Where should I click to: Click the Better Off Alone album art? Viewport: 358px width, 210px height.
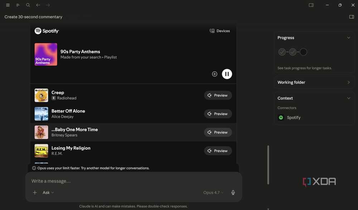41,114
